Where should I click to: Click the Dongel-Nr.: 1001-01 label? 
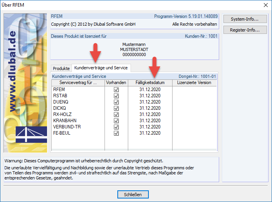click(197, 76)
